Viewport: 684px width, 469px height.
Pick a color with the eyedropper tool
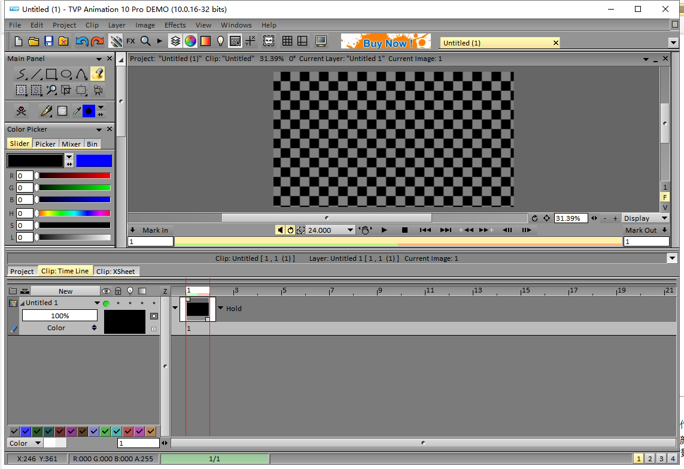click(x=76, y=111)
